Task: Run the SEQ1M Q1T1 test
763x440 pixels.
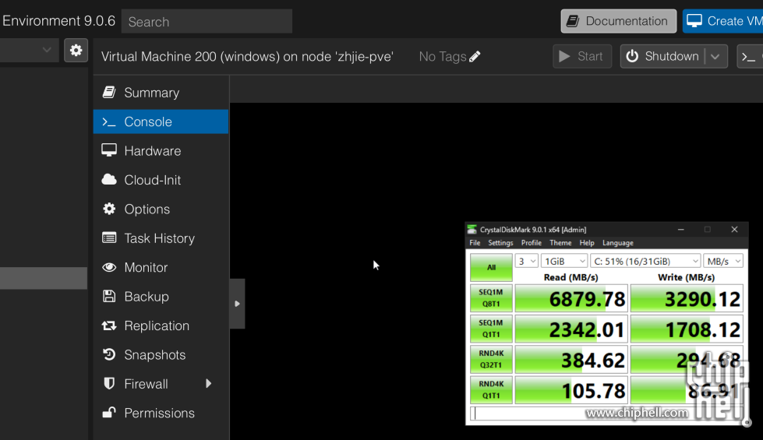Action: click(491, 329)
